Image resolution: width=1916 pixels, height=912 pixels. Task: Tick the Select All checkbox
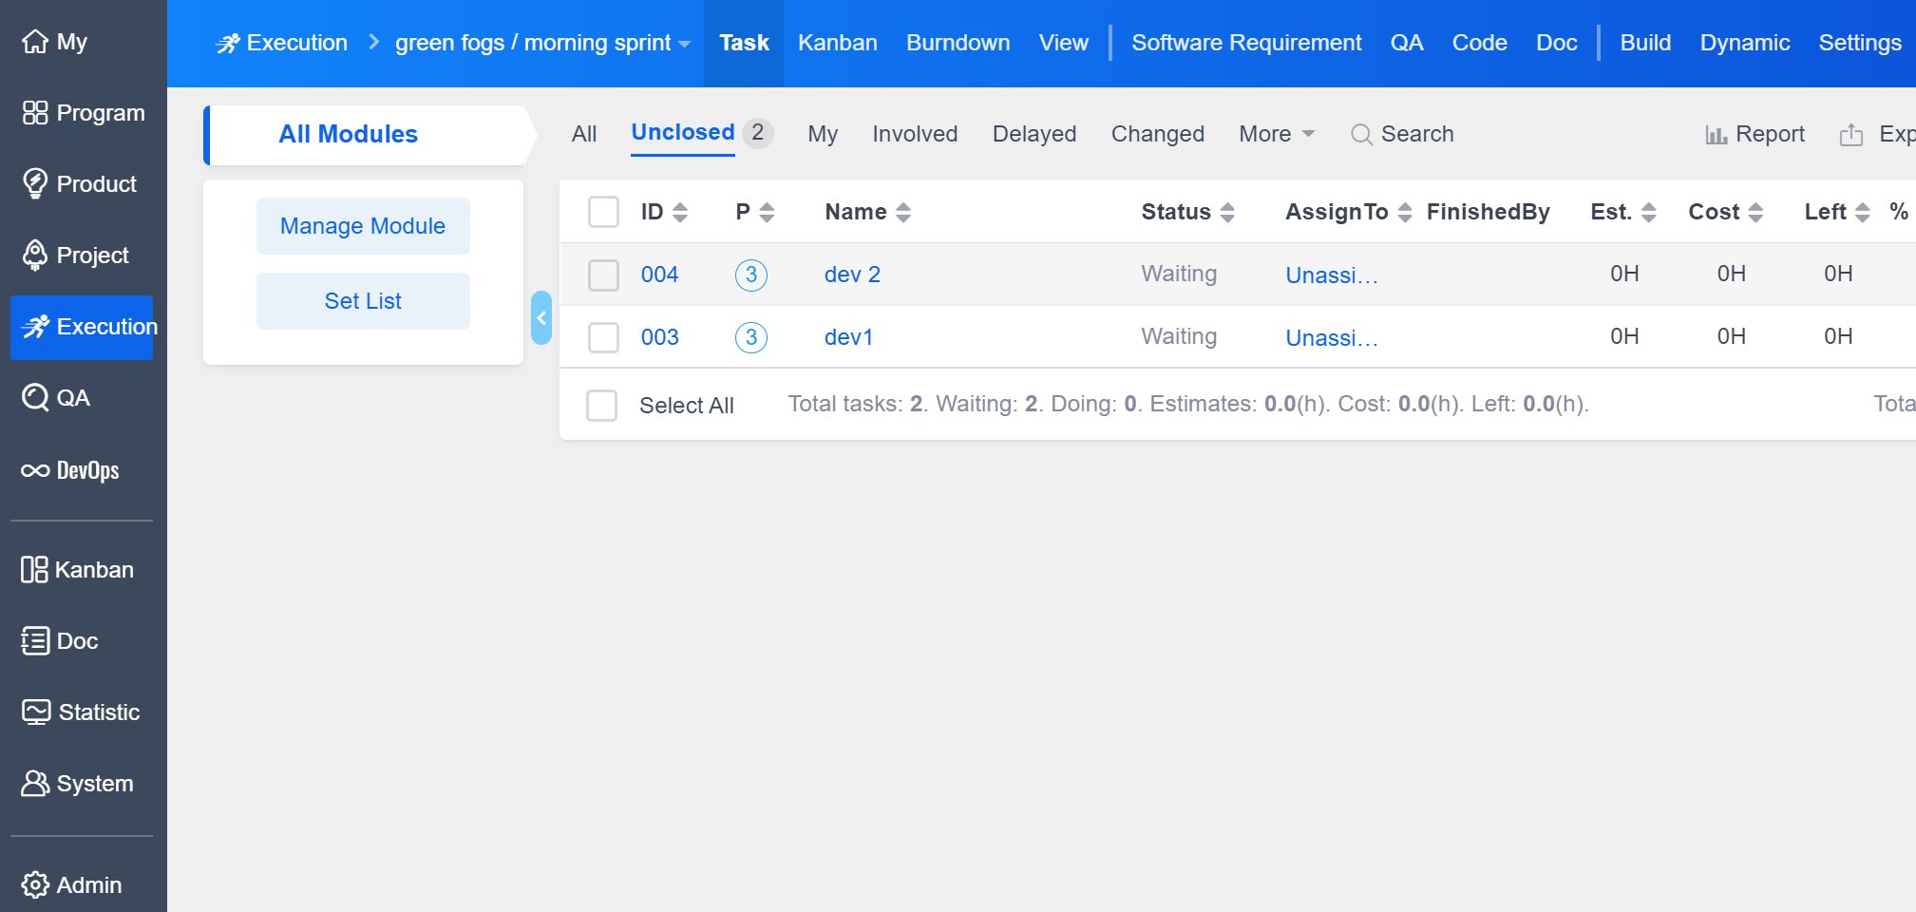coord(601,406)
